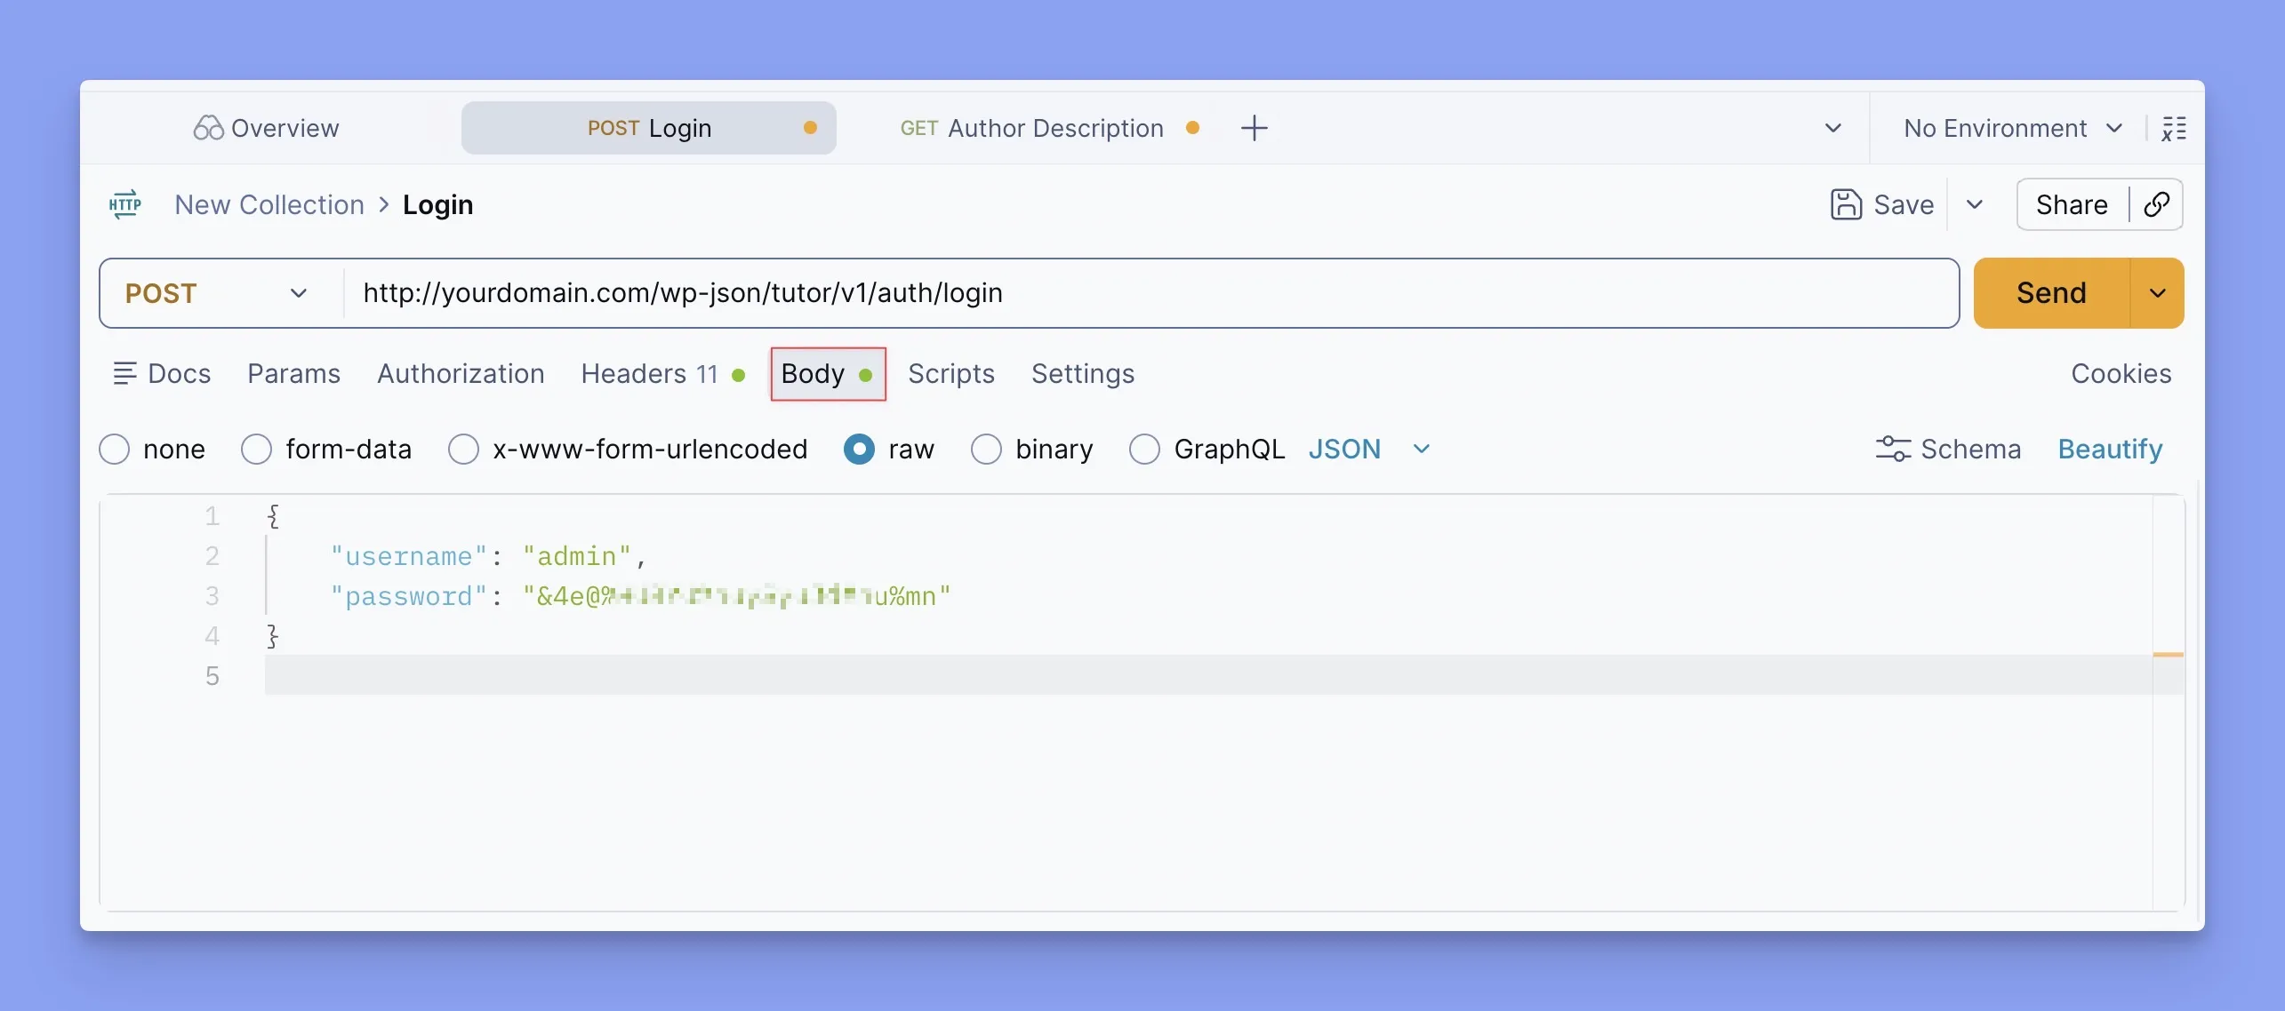Open the Headers 11 tab
Screen dimensions: 2285x1011
pyautogui.click(x=662, y=373)
